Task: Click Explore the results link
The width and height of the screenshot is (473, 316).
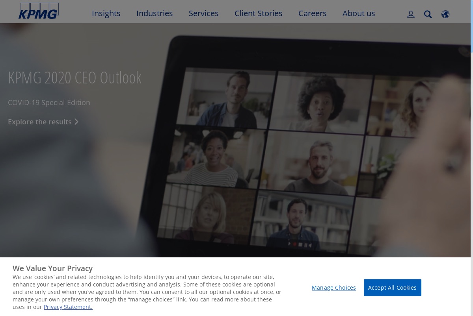Action: tap(43, 122)
